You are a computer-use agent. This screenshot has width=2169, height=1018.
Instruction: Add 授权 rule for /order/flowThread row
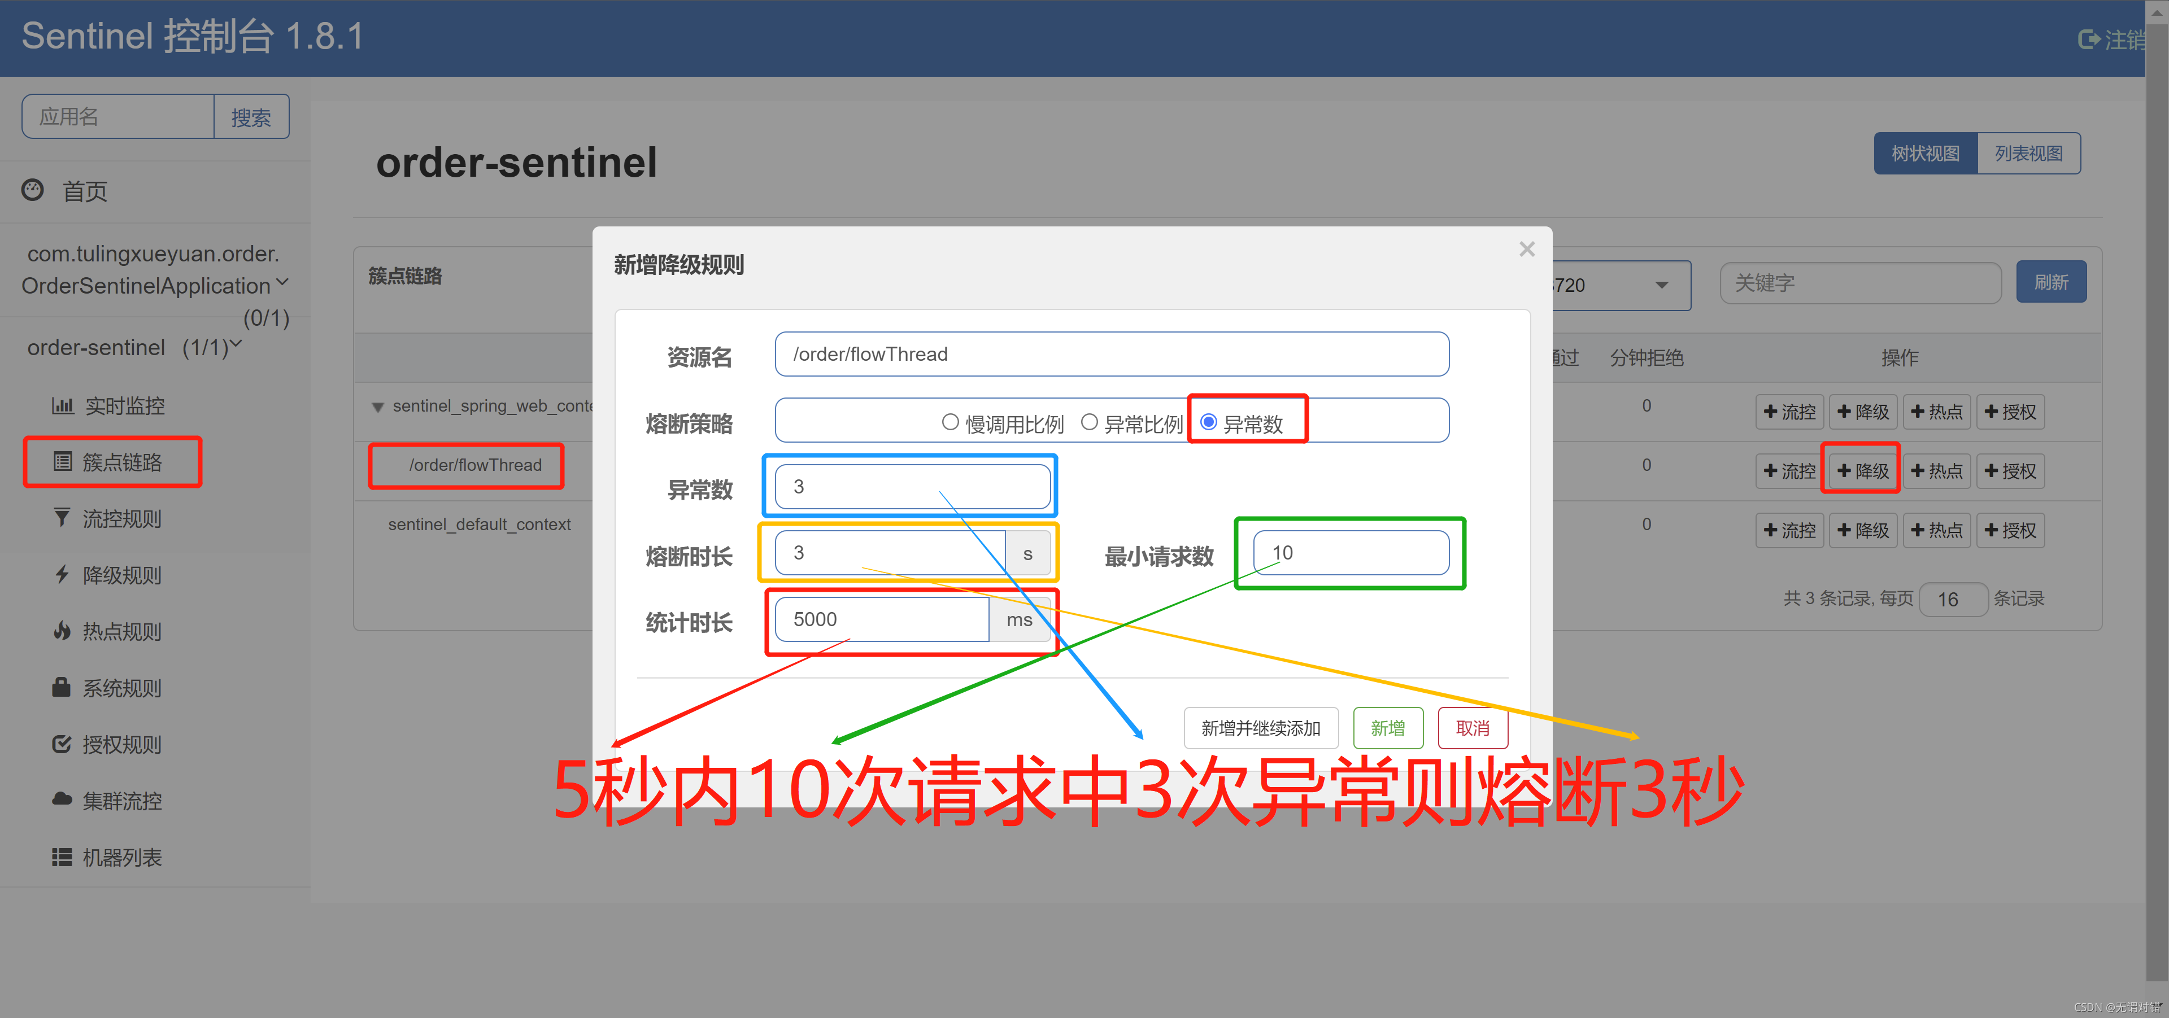click(2011, 470)
